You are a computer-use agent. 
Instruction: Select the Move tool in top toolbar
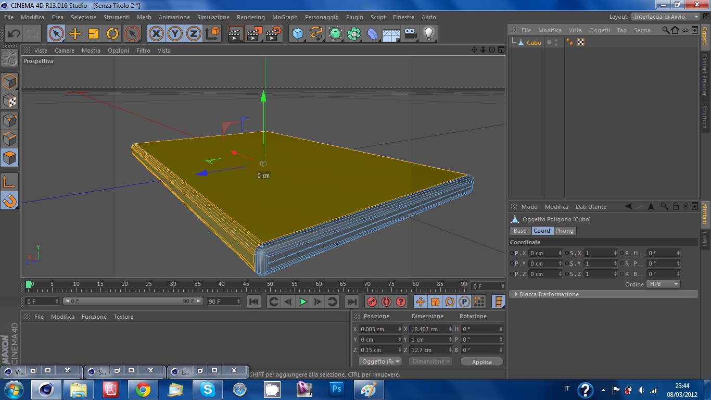click(75, 34)
